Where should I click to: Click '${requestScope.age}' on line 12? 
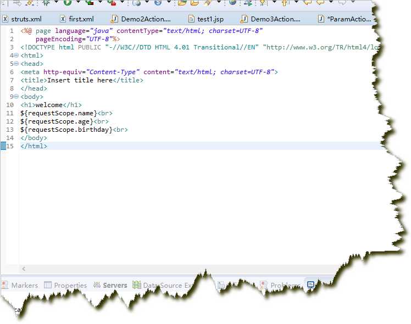57,121
